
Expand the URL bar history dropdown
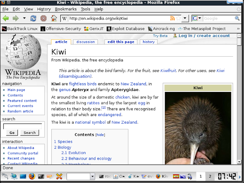[185, 18]
